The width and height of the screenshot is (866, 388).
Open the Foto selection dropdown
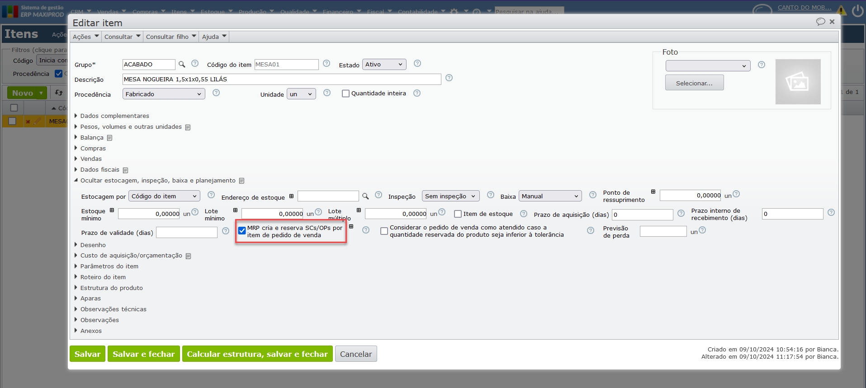point(708,66)
